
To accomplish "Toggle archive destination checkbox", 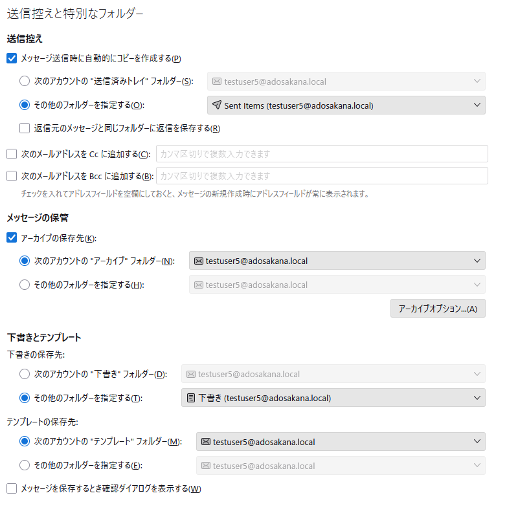I will coord(11,238).
